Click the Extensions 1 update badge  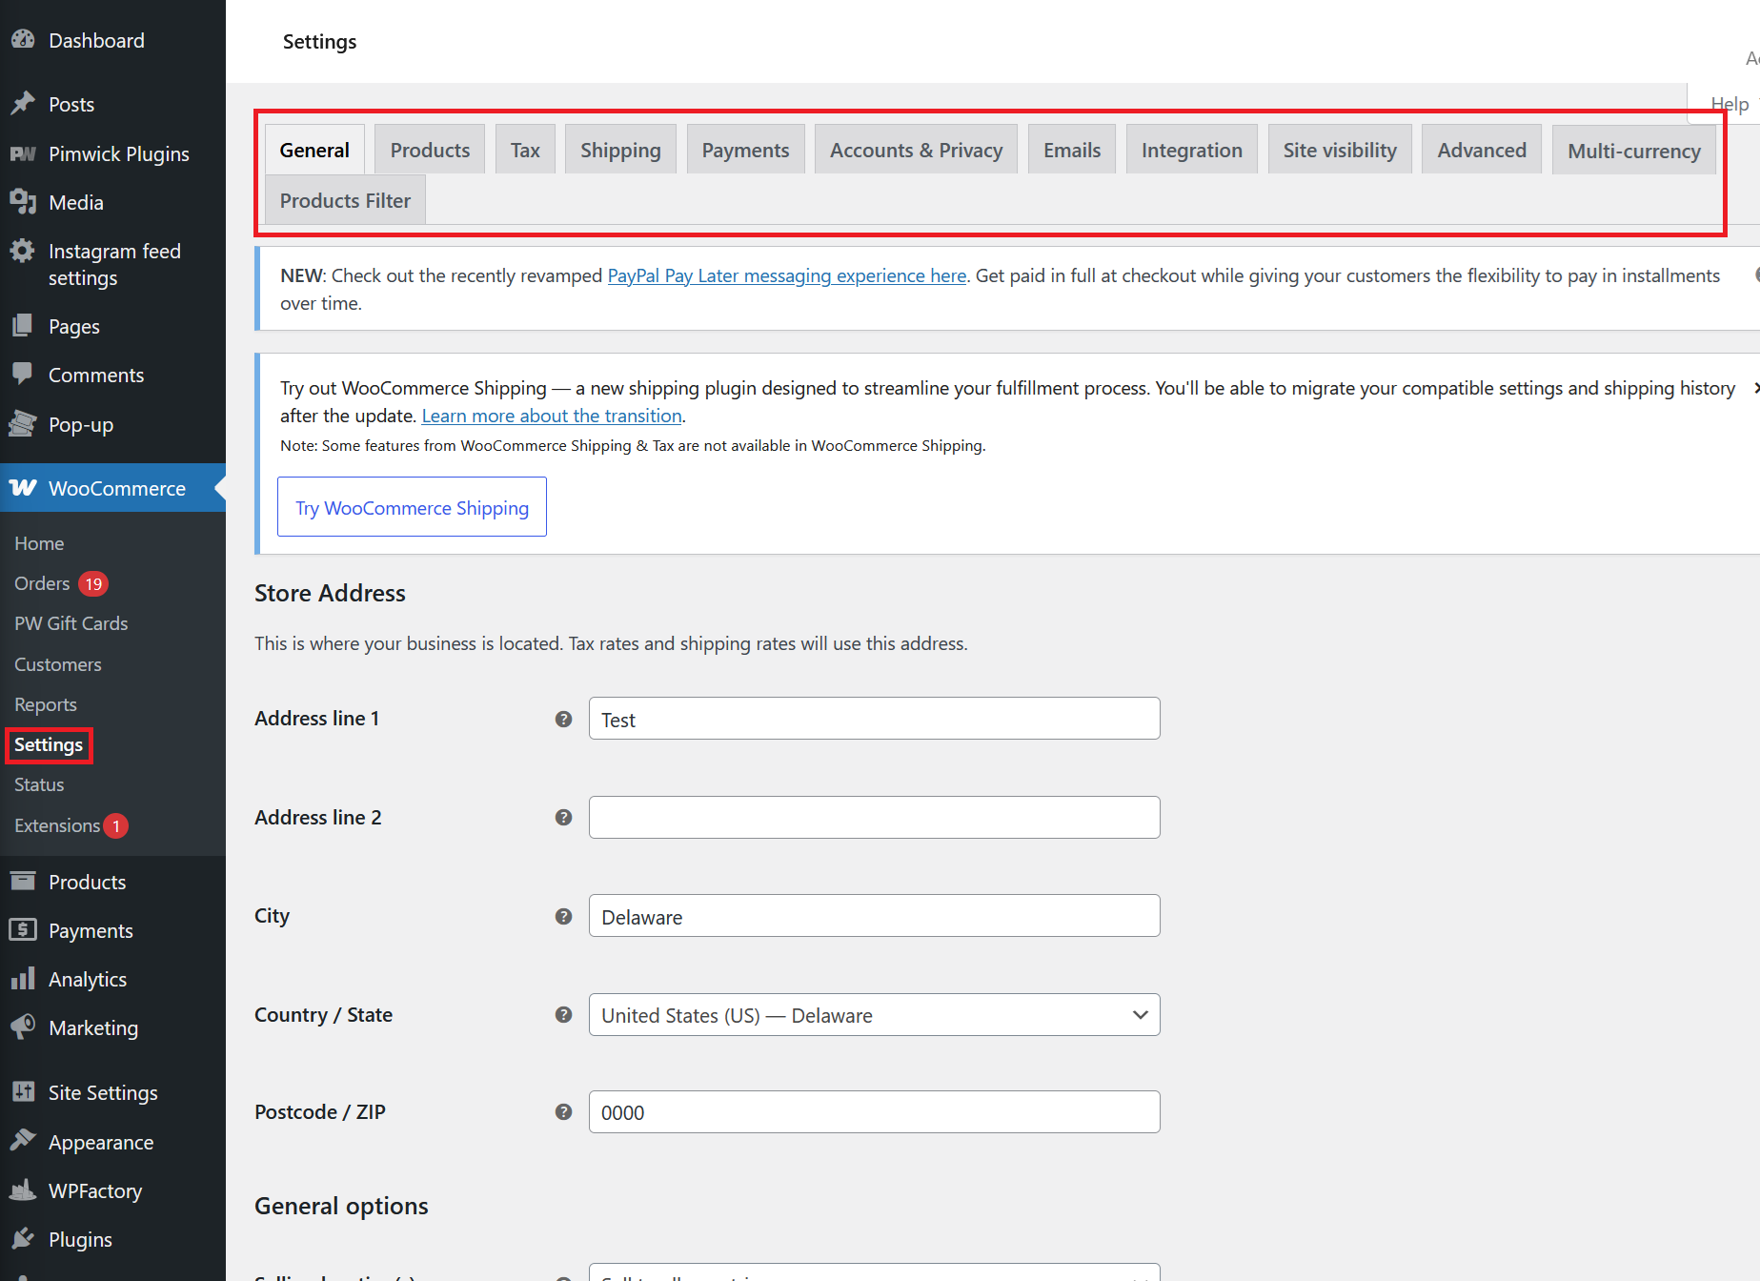click(x=116, y=825)
